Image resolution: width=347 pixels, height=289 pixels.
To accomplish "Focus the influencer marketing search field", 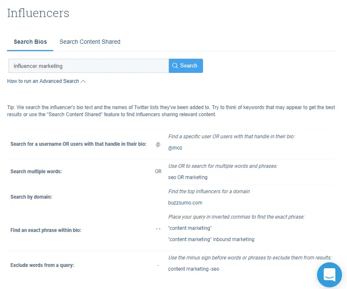I will [x=88, y=66].
